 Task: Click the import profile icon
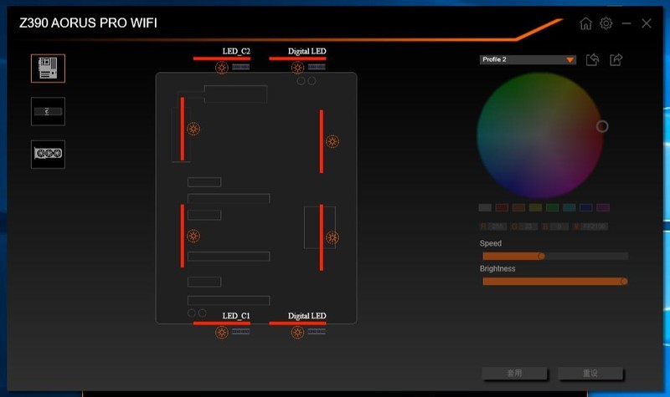(x=592, y=59)
